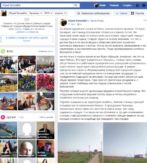Expand the 2019 year dropdown
Image resolution: width=147 pixels, height=163 pixels.
[x=49, y=13]
